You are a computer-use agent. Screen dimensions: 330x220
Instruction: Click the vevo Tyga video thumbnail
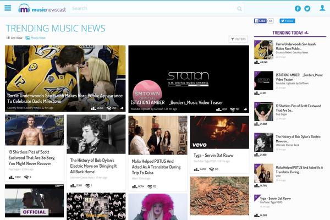coord(219,132)
